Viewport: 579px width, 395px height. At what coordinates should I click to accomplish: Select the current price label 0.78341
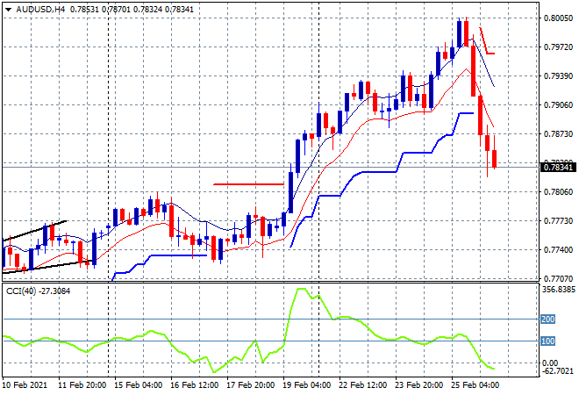[x=559, y=168]
